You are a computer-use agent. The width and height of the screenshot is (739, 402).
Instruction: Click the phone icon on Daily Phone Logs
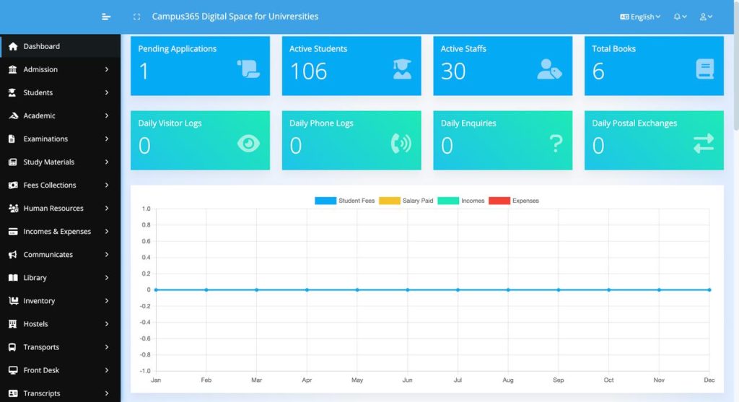point(401,144)
